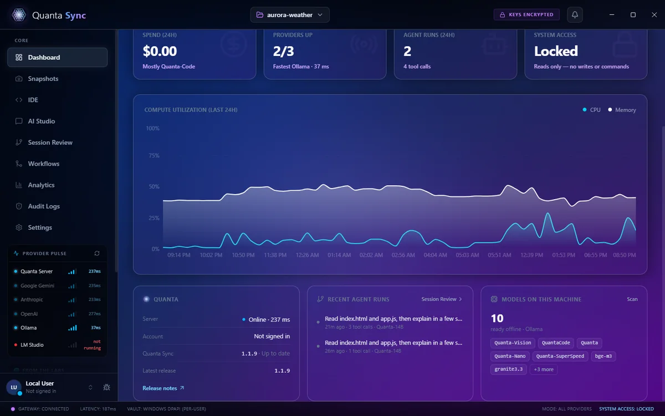Click the Quanta panel orb icon

pos(146,299)
